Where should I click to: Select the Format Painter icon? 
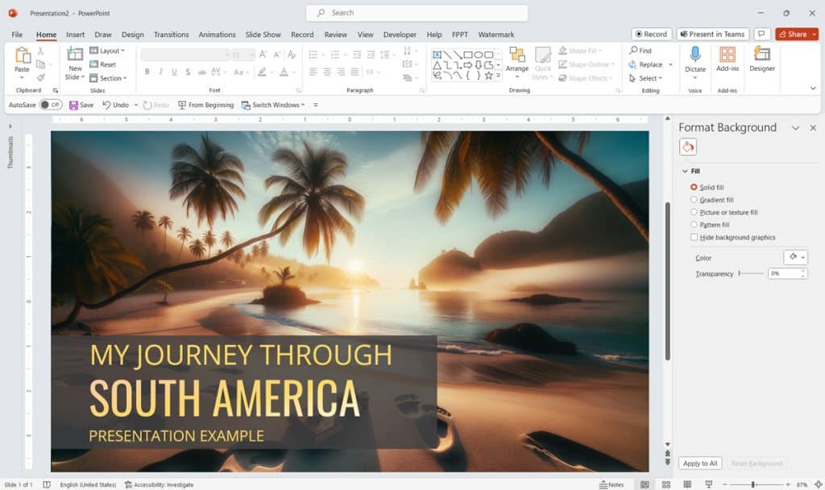tap(40, 77)
